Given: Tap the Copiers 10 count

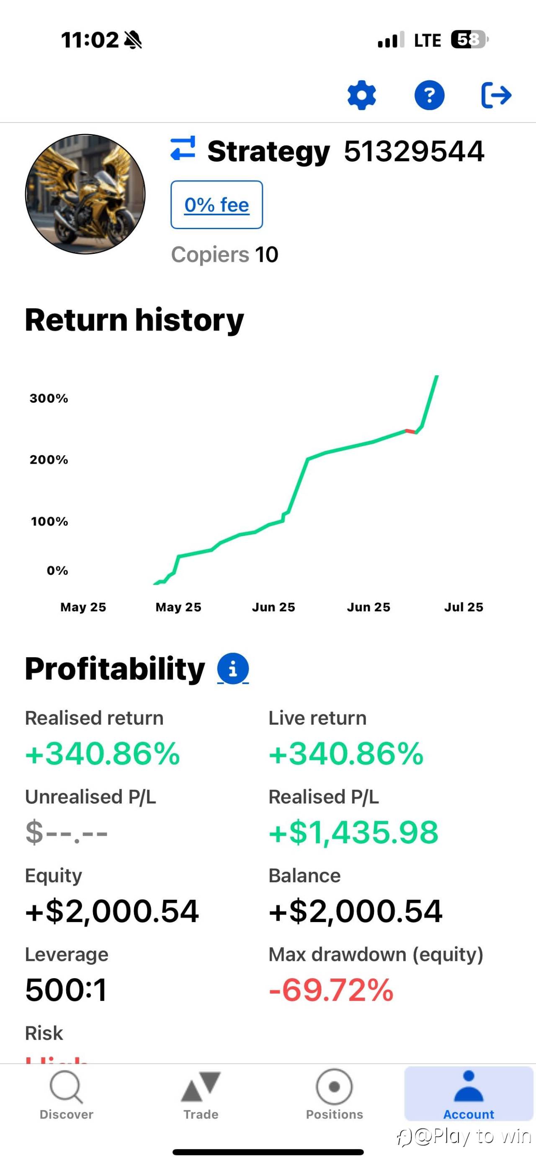Looking at the screenshot, I should [x=224, y=254].
